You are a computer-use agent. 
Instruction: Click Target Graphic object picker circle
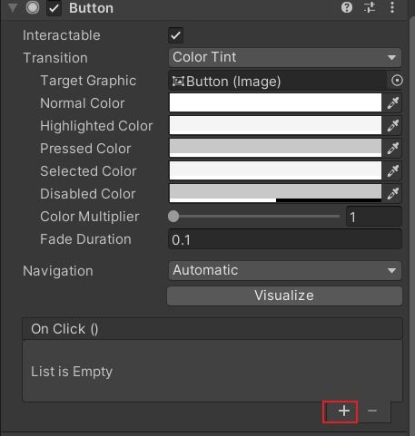[x=397, y=81]
